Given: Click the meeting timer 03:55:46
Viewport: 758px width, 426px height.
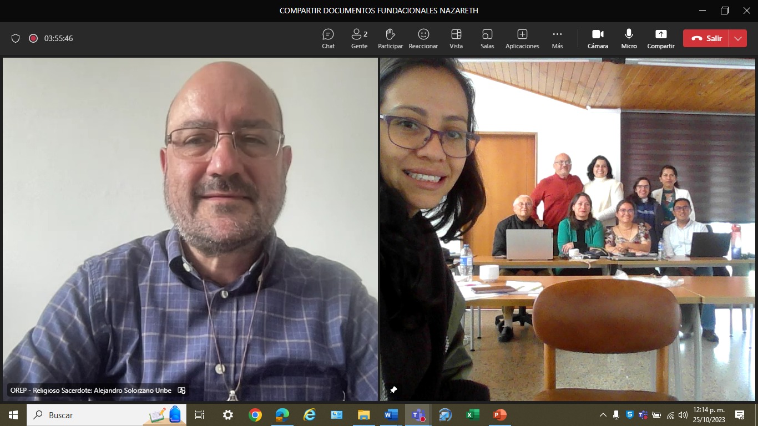Looking at the screenshot, I should tap(59, 38).
